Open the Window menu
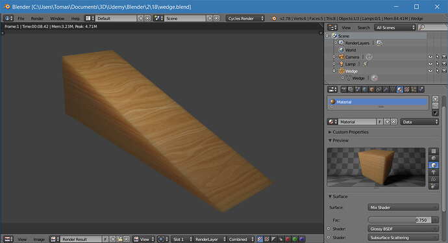 click(x=57, y=18)
